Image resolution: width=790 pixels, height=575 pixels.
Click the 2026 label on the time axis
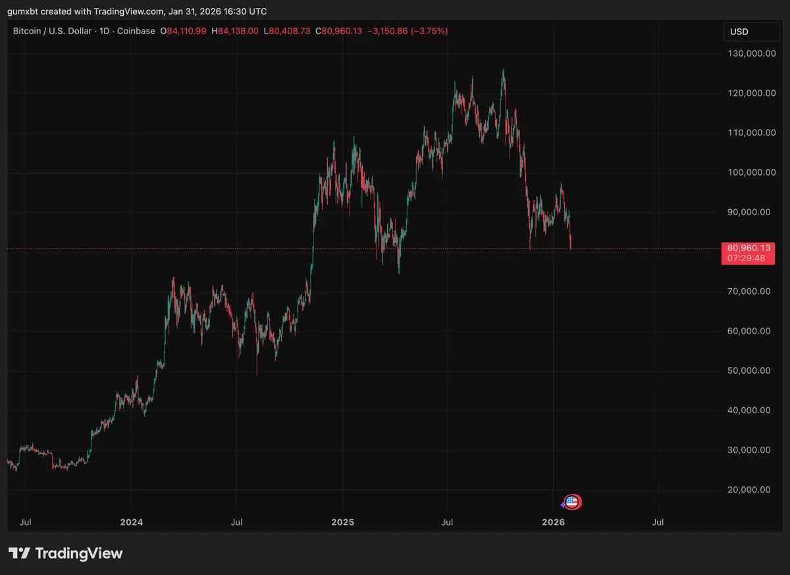tap(553, 522)
